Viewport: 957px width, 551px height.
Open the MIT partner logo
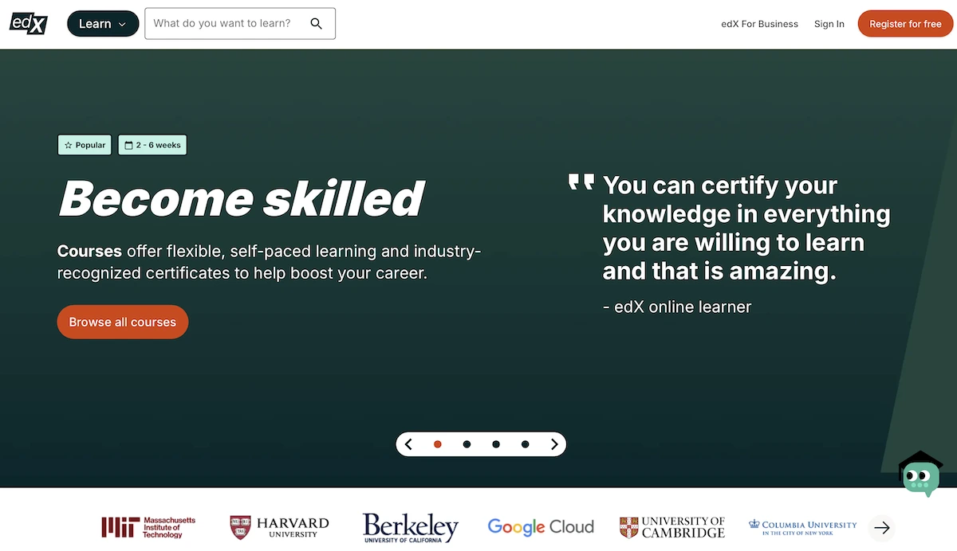148,527
